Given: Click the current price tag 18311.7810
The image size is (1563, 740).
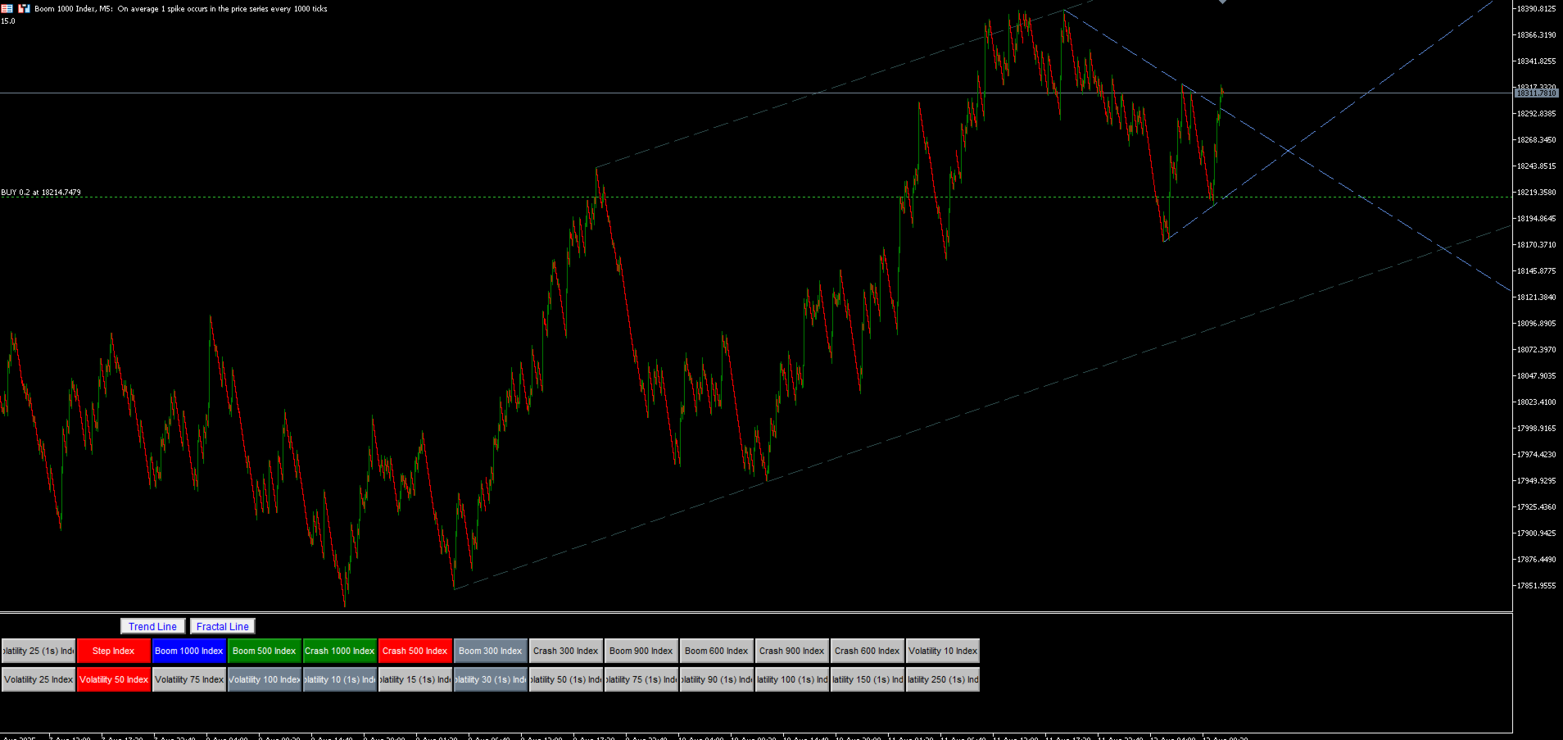Looking at the screenshot, I should 1536,93.
